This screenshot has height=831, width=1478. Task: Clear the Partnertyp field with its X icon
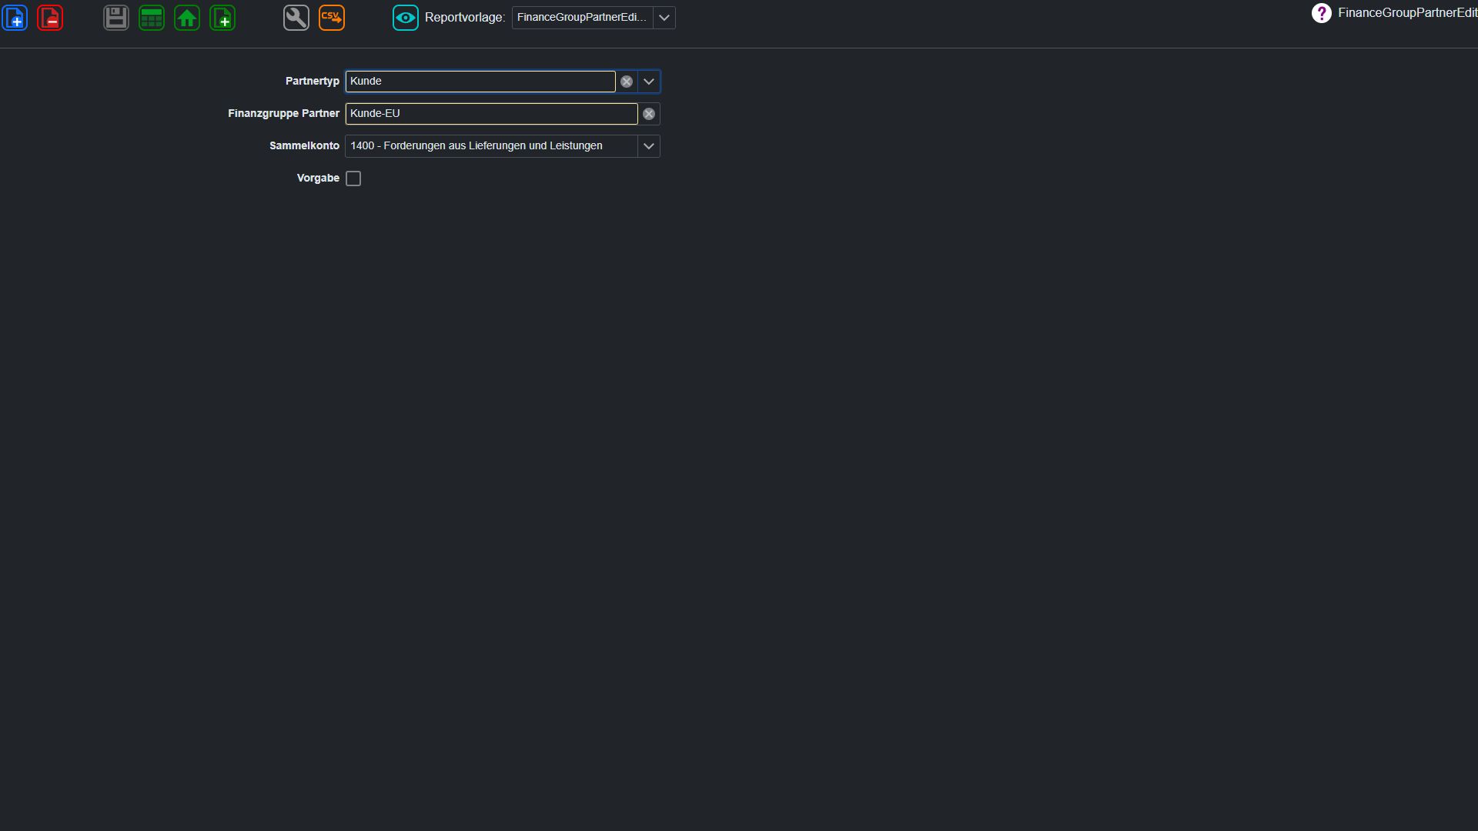click(x=627, y=82)
